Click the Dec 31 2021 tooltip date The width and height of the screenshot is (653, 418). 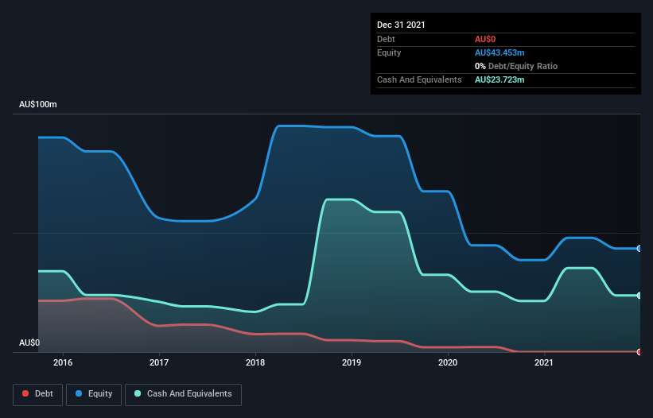401,25
